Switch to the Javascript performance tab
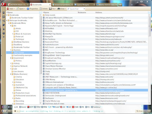Screen dimensions: 152x114 pyautogui.click(x=63, y=5)
